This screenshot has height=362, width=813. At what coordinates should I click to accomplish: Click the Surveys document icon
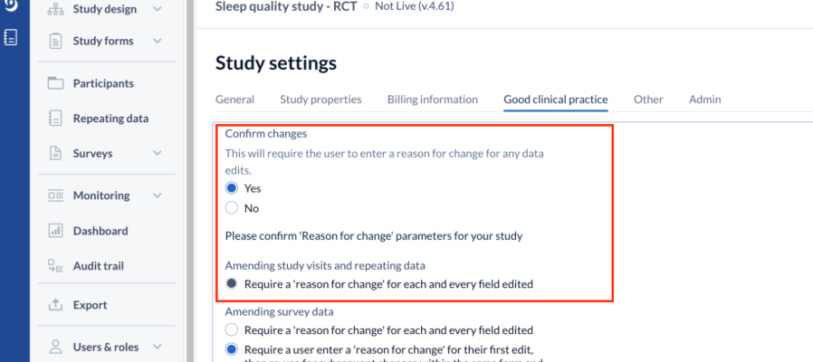tap(55, 154)
